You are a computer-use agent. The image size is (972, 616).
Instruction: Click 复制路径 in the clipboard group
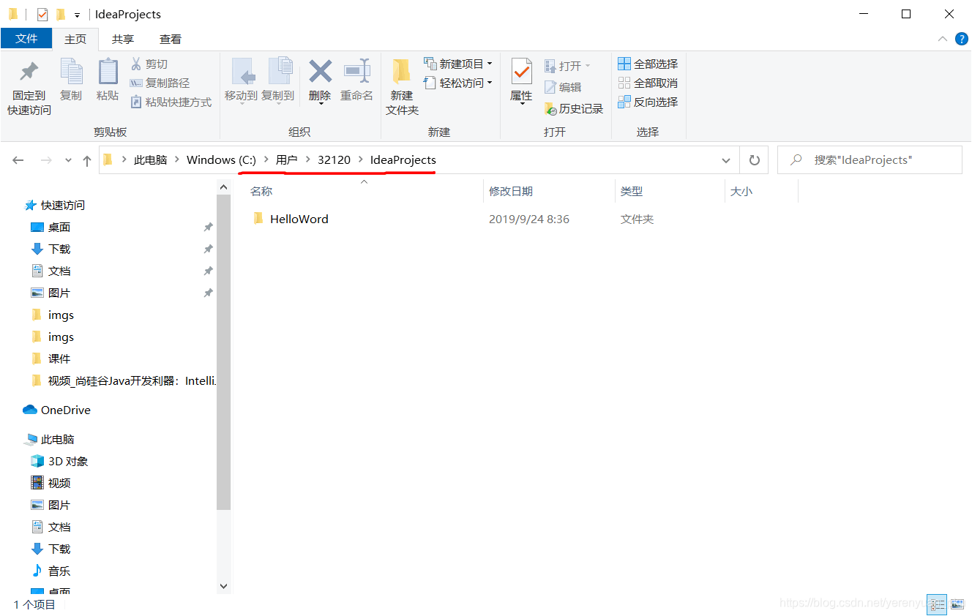(160, 83)
